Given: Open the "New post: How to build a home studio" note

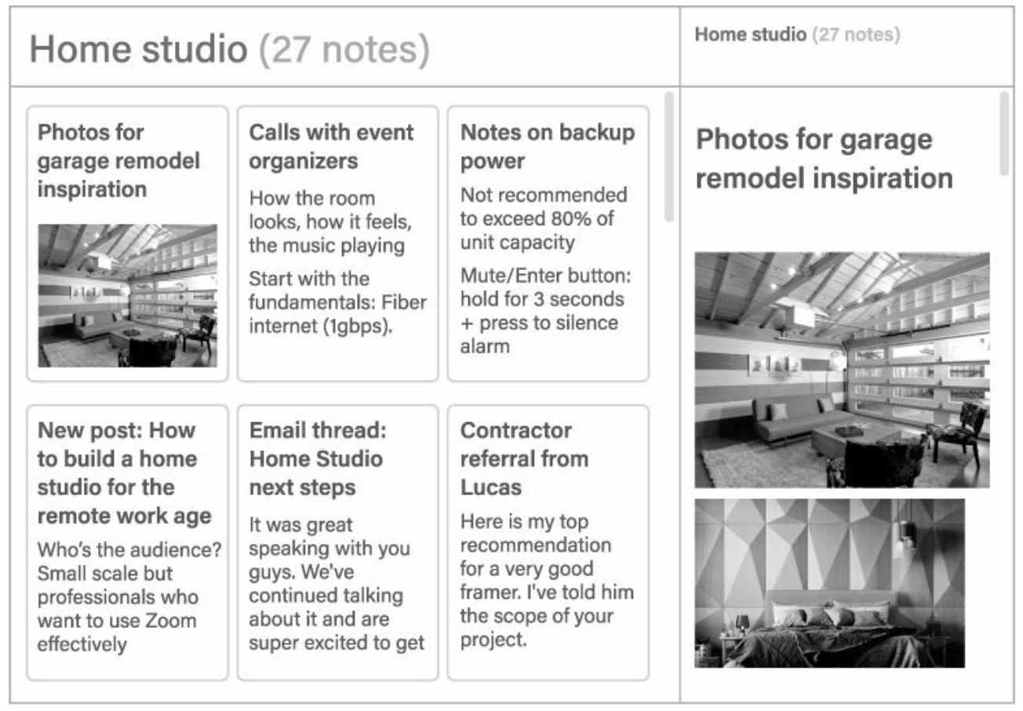Looking at the screenshot, I should pos(125,473).
